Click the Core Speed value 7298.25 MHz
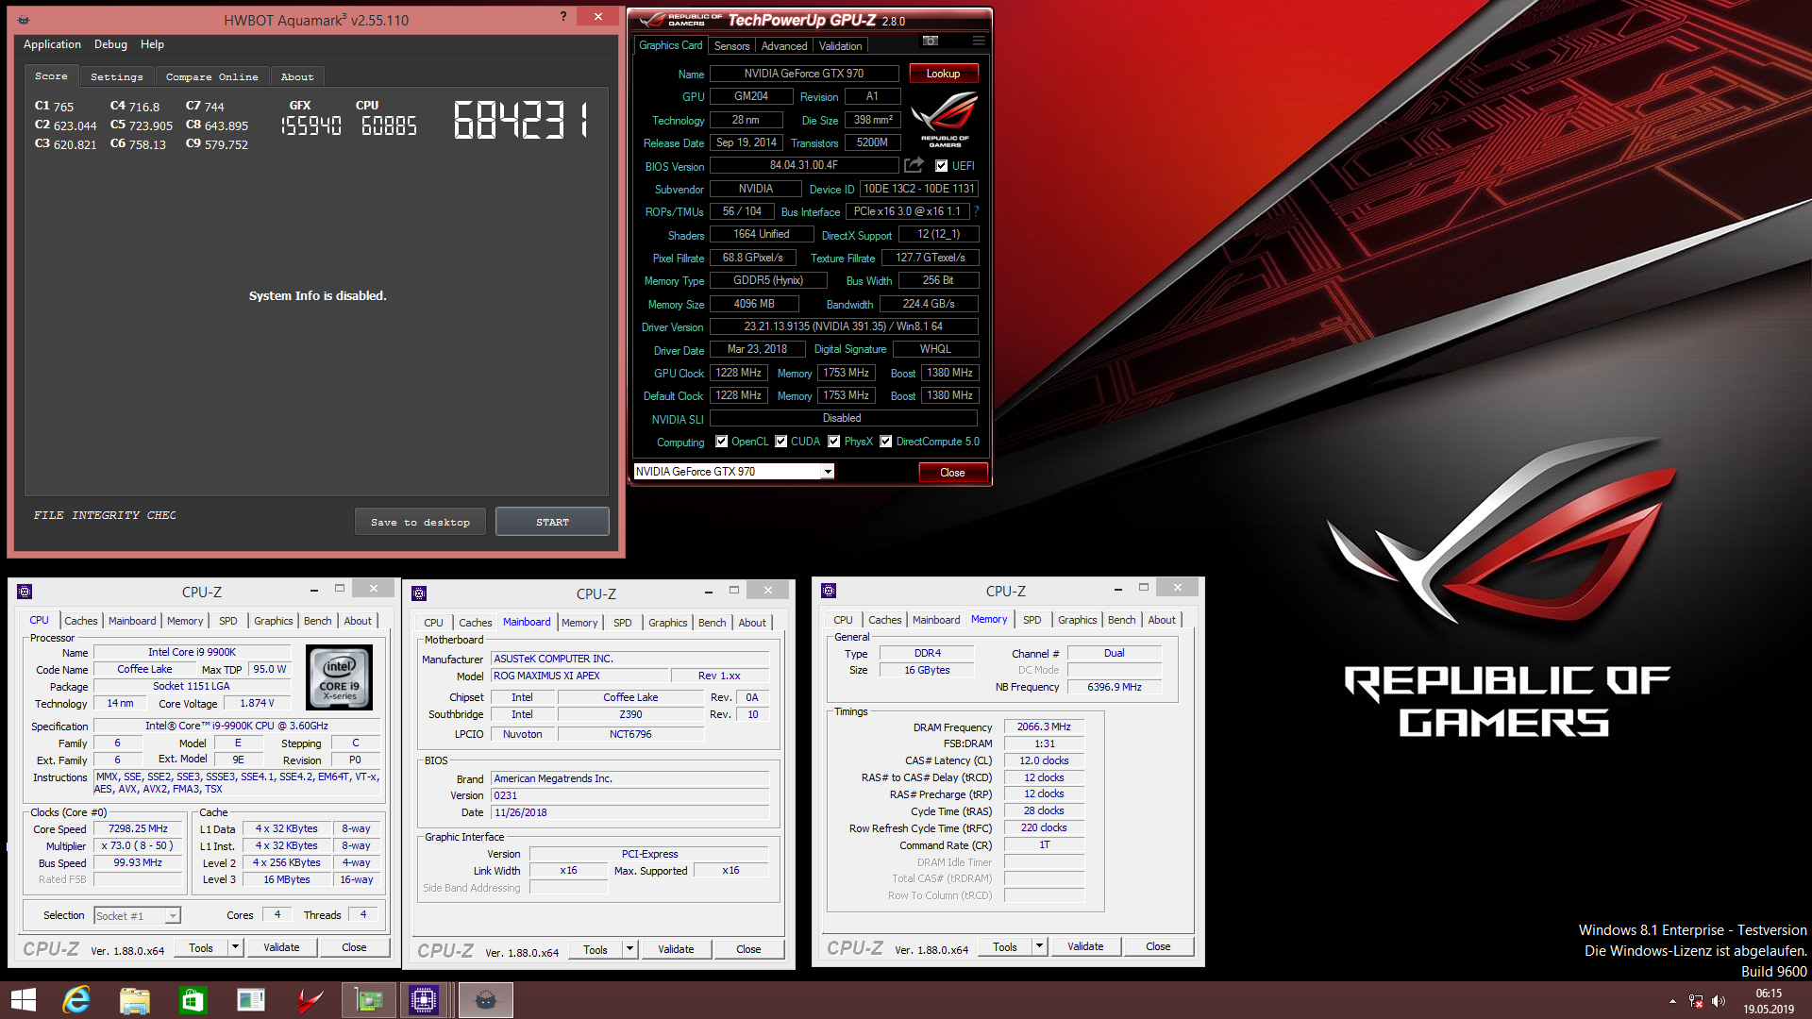Screen dimensions: 1812x1019 pyautogui.click(x=138, y=829)
